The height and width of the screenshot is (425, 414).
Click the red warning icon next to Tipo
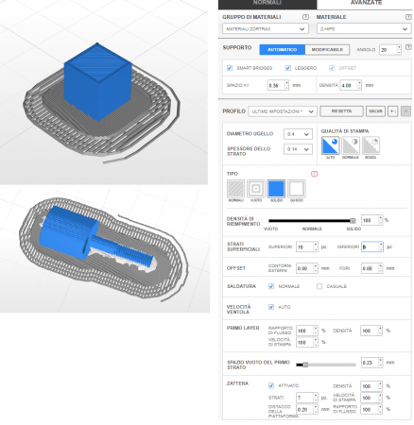[314, 174]
